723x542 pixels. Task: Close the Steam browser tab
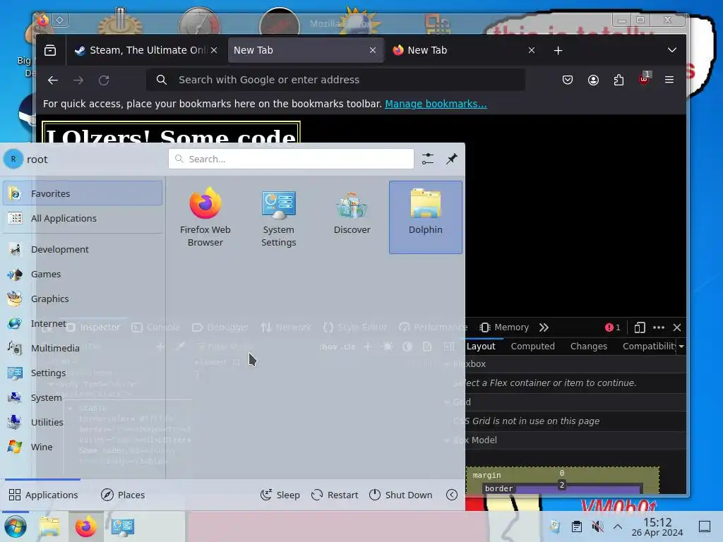tap(214, 50)
